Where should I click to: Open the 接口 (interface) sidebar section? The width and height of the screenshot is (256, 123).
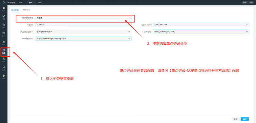point(4,17)
